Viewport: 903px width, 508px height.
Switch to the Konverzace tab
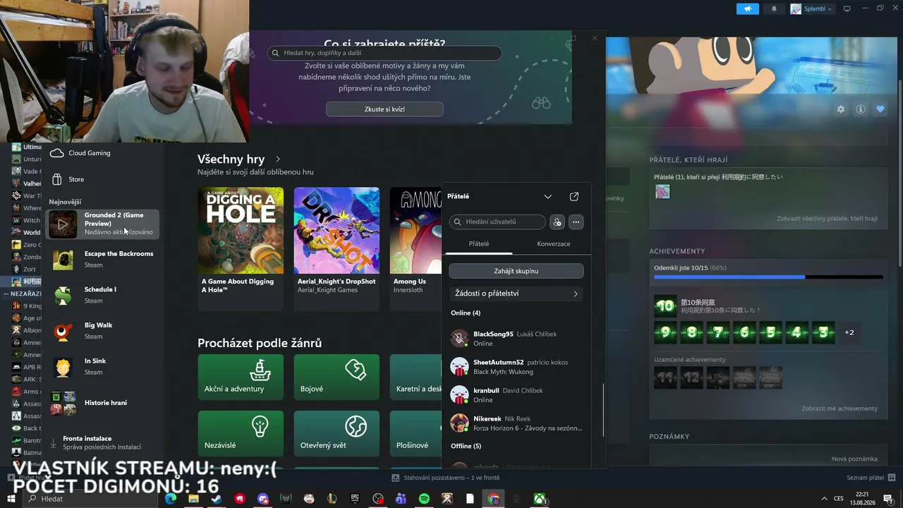[554, 244]
